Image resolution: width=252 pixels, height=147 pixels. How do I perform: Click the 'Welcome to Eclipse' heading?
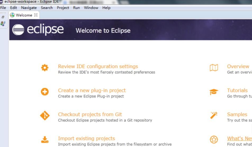[x=103, y=31]
